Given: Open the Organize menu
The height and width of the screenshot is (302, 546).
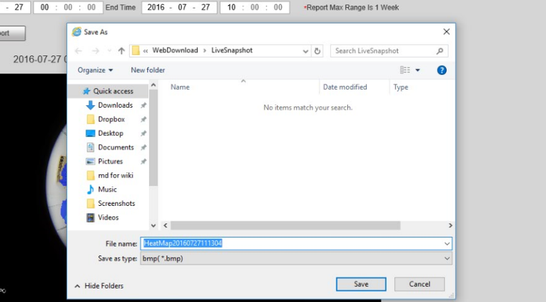Looking at the screenshot, I should (x=95, y=70).
